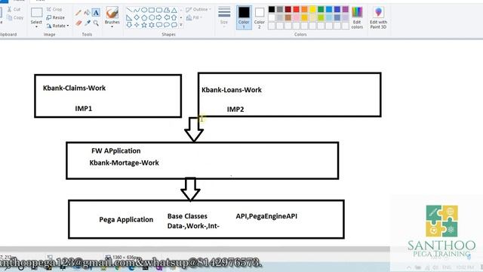This screenshot has width=483, height=272.
Task: Open the shape Fill dropdown
Action: click(x=195, y=17)
